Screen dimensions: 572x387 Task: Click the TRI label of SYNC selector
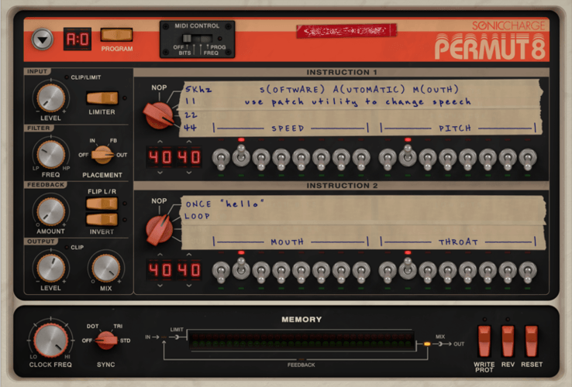click(x=118, y=326)
